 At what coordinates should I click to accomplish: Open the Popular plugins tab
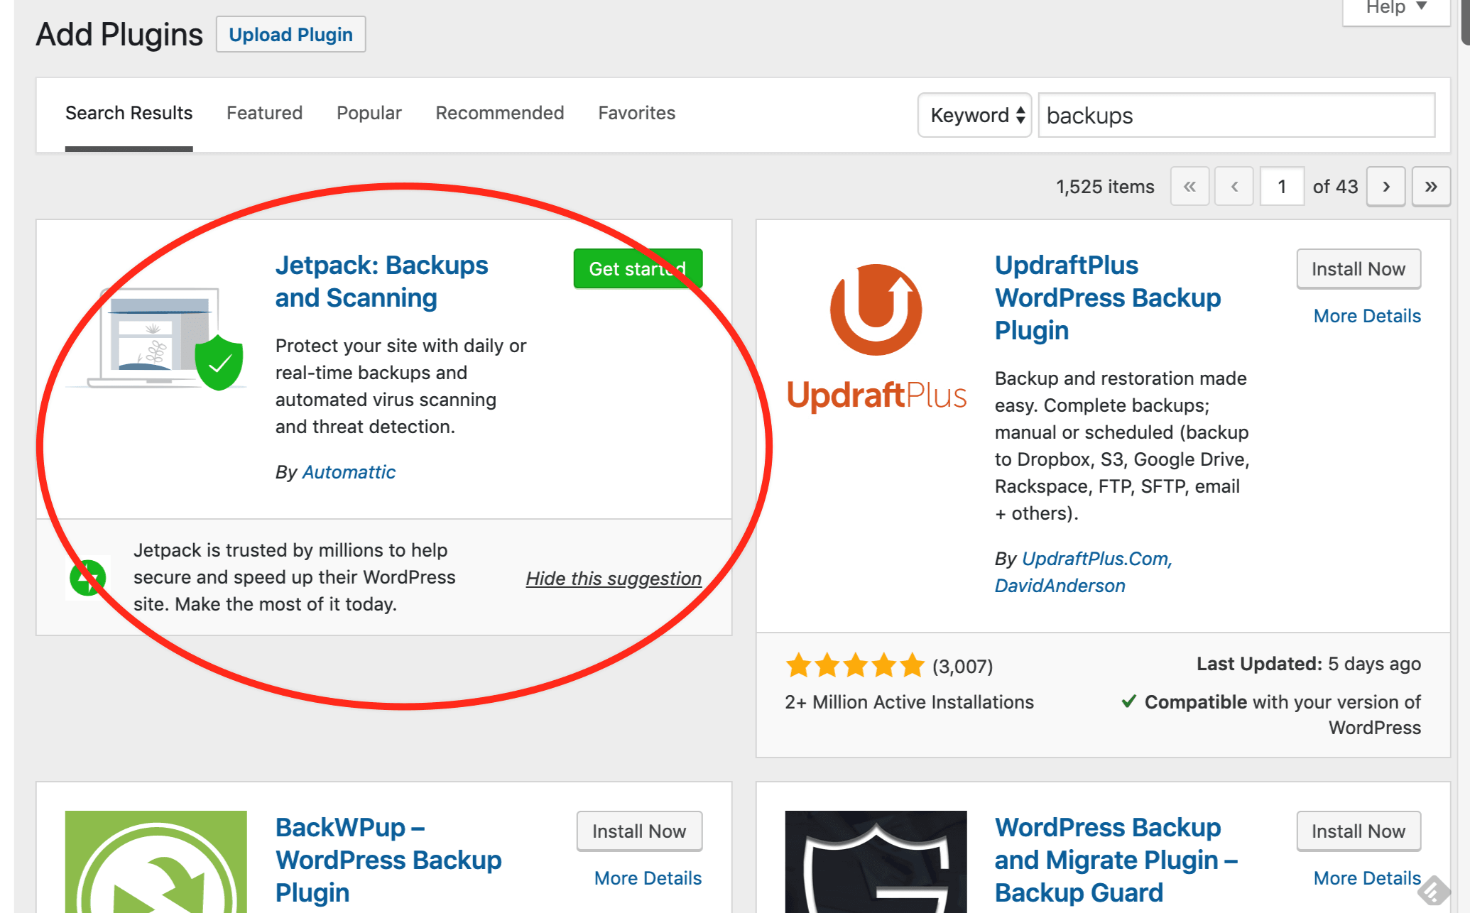[369, 113]
